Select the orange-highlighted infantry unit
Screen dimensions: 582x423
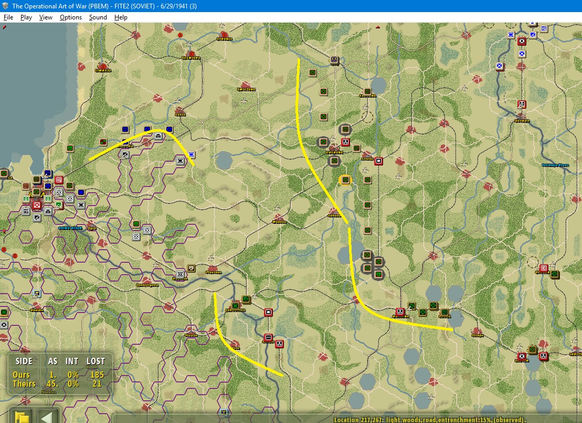(345, 180)
